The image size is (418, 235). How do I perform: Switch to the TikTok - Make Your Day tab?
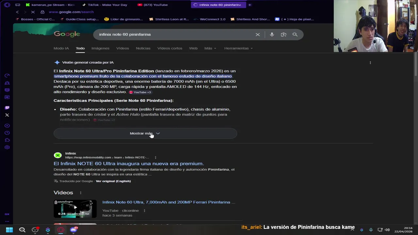click(104, 5)
